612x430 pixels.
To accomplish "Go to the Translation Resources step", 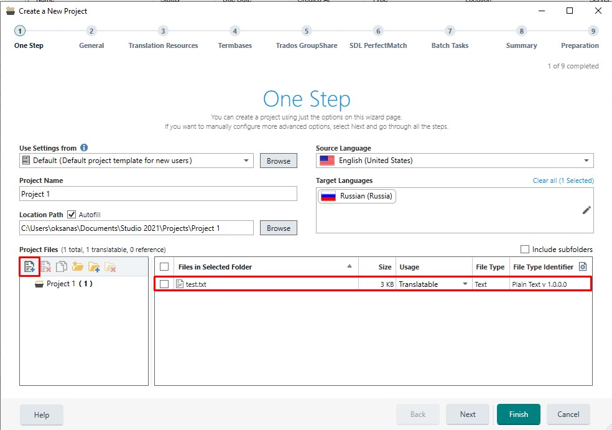I will click(163, 38).
